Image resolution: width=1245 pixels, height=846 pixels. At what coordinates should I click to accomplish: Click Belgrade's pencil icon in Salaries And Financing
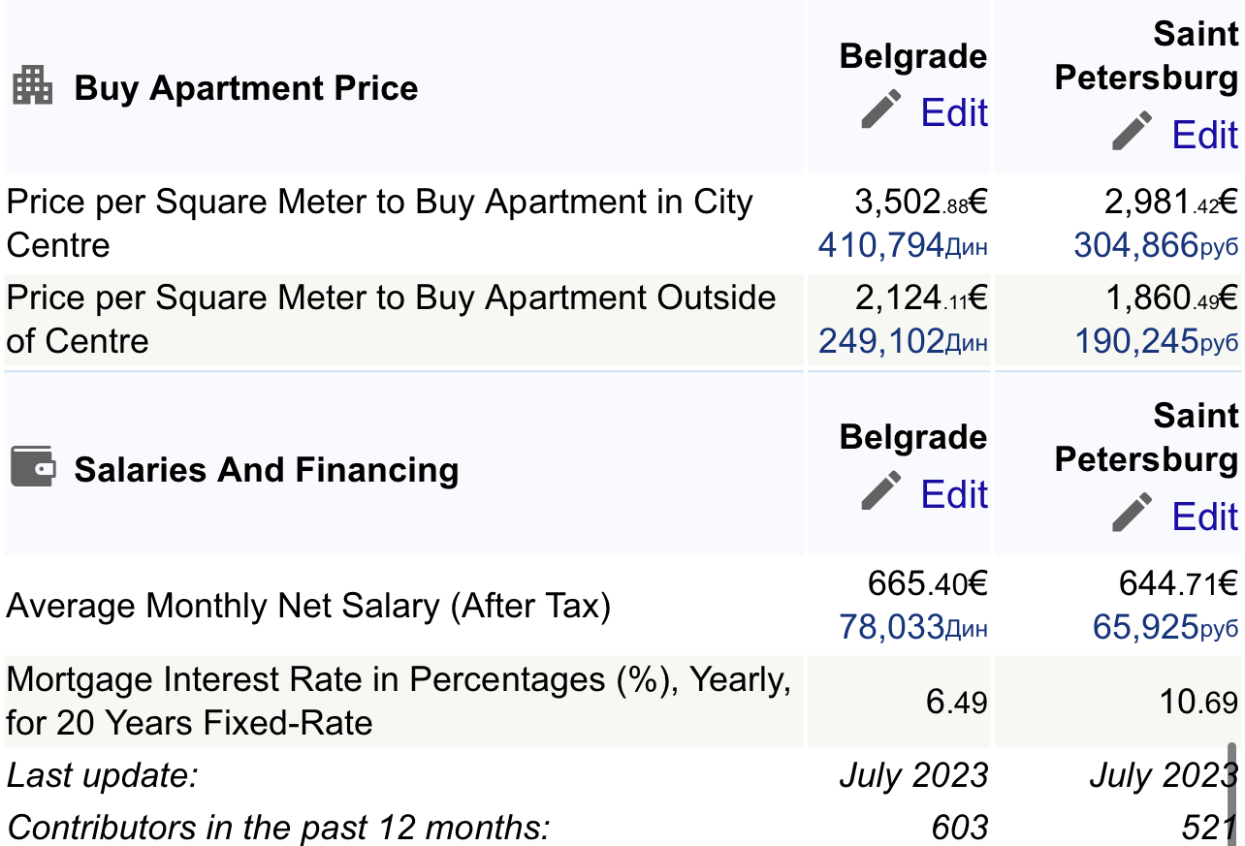pyautogui.click(x=881, y=490)
